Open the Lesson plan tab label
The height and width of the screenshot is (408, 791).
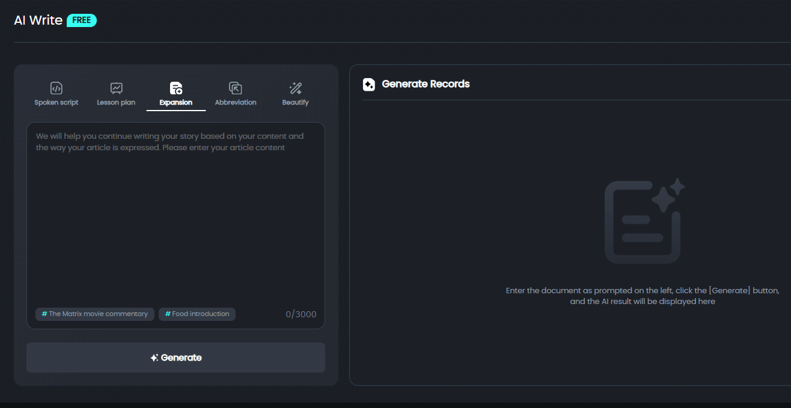coord(116,103)
